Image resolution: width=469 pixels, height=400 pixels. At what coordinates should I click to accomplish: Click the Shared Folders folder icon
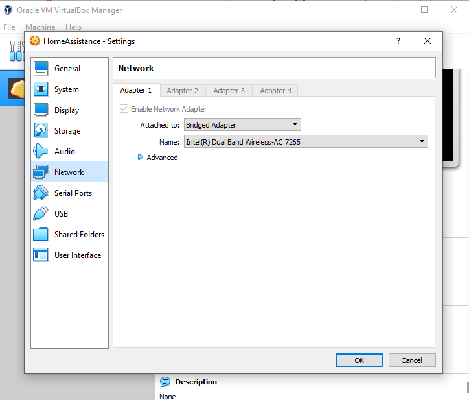click(41, 234)
